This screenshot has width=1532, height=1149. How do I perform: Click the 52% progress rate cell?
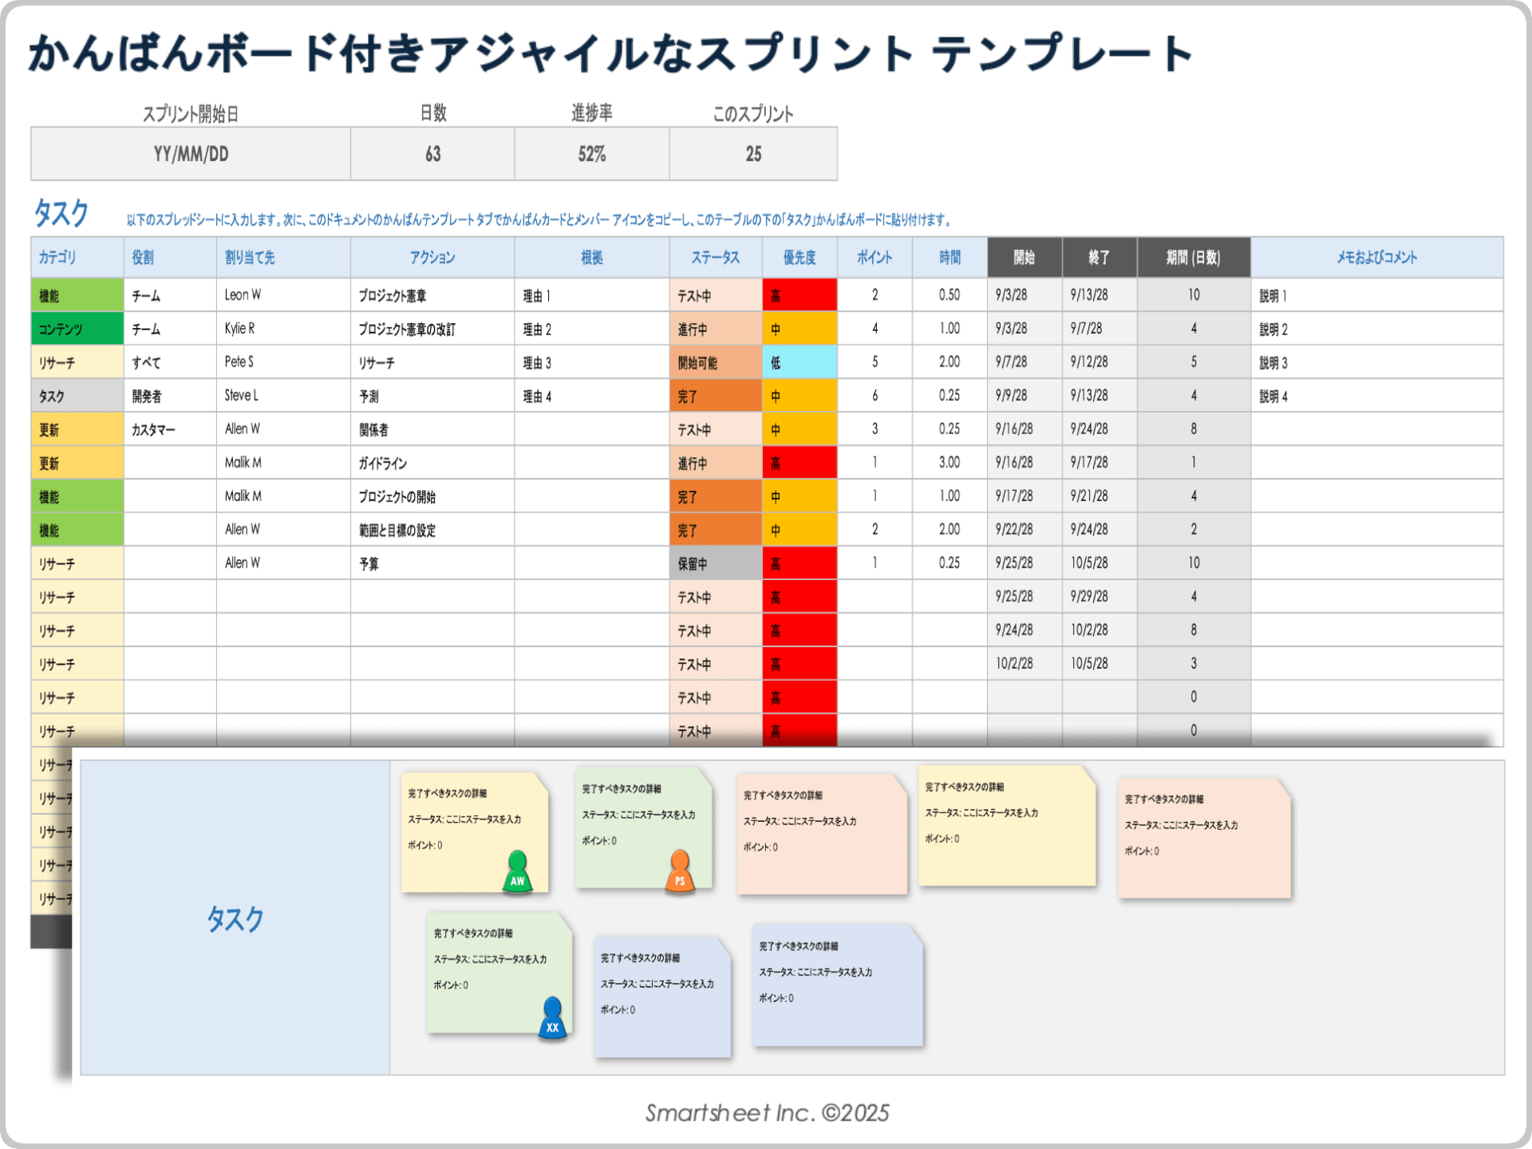point(592,154)
